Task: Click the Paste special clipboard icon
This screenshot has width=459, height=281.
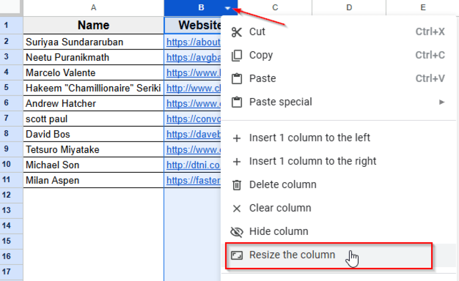Action: click(x=237, y=102)
